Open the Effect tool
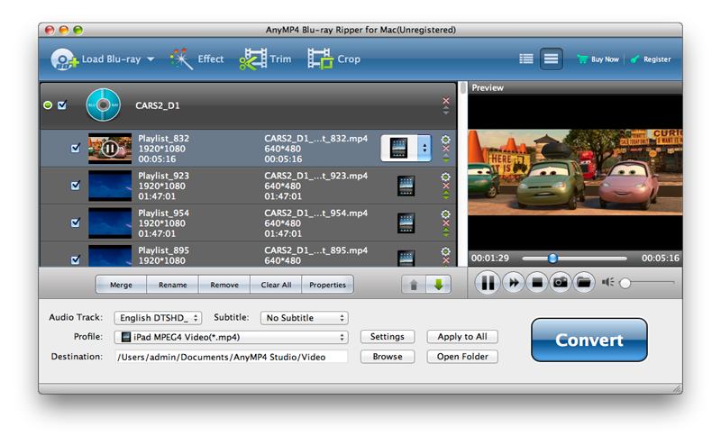 (x=197, y=59)
